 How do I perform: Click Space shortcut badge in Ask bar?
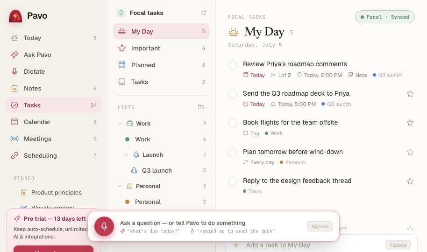(x=320, y=226)
